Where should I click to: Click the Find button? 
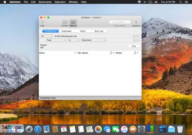134,46
